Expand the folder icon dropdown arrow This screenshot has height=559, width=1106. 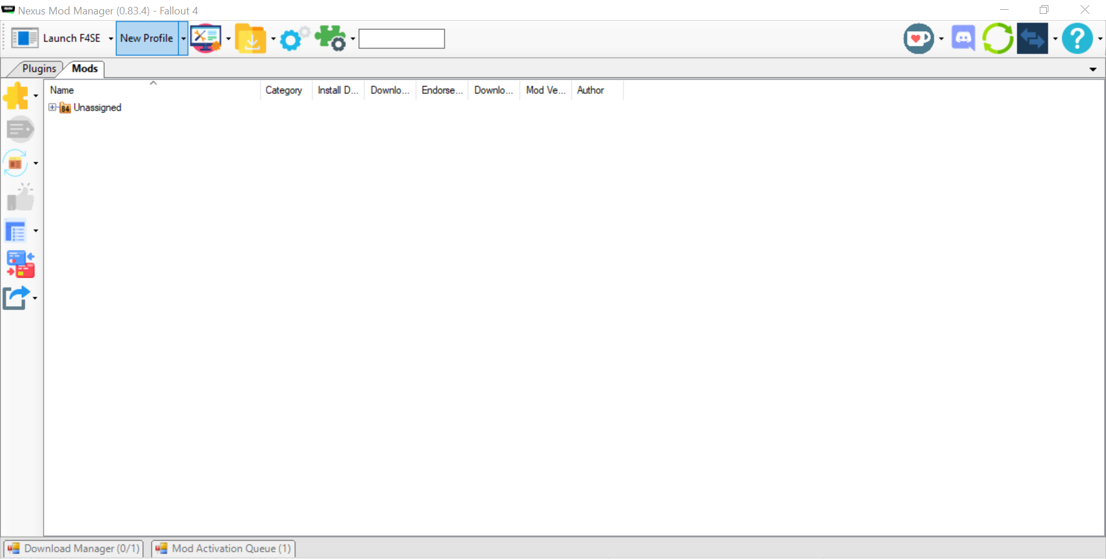point(273,39)
